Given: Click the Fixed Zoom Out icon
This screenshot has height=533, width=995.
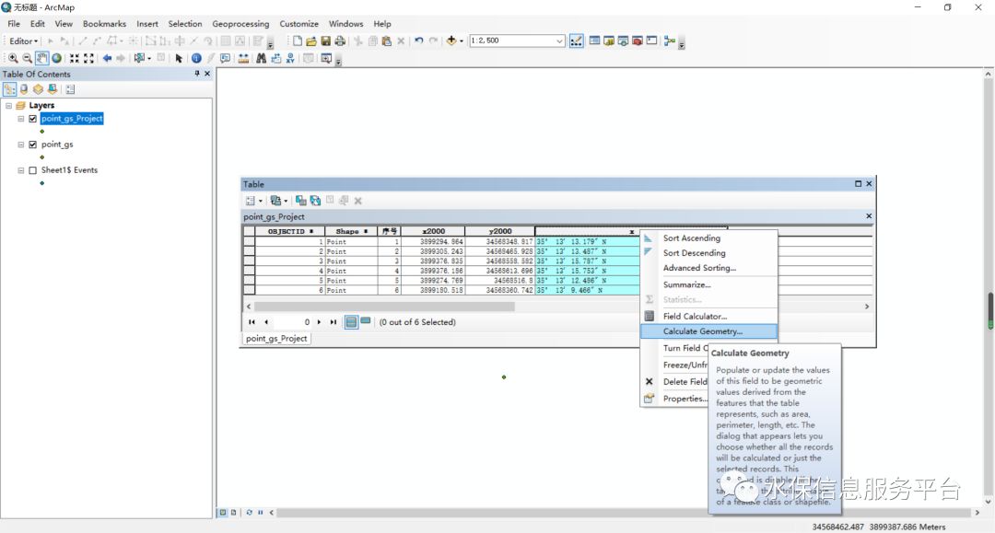Looking at the screenshot, I should click(88, 58).
